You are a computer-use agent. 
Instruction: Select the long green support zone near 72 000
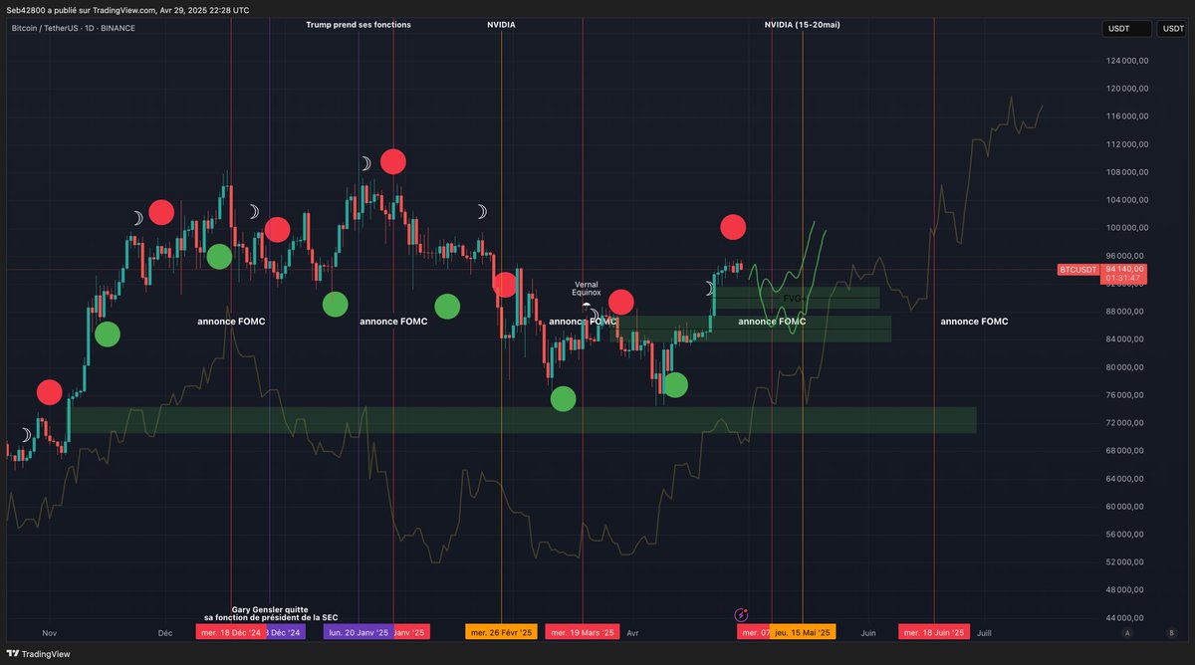[523, 419]
